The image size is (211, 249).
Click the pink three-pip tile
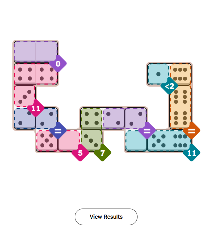25,96
